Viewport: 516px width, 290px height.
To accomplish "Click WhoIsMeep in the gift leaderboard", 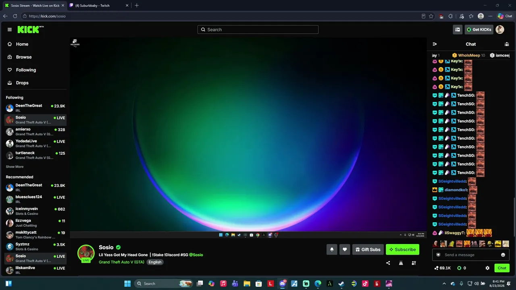I will 468,56.
